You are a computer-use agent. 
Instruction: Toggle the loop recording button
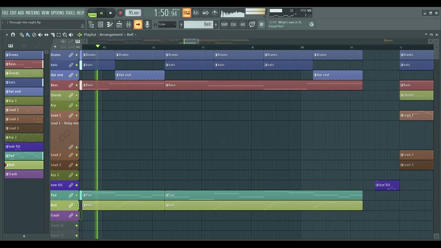click(x=205, y=13)
